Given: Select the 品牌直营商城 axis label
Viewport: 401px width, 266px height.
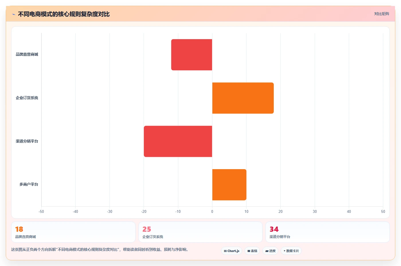Looking at the screenshot, I should click(x=27, y=54).
